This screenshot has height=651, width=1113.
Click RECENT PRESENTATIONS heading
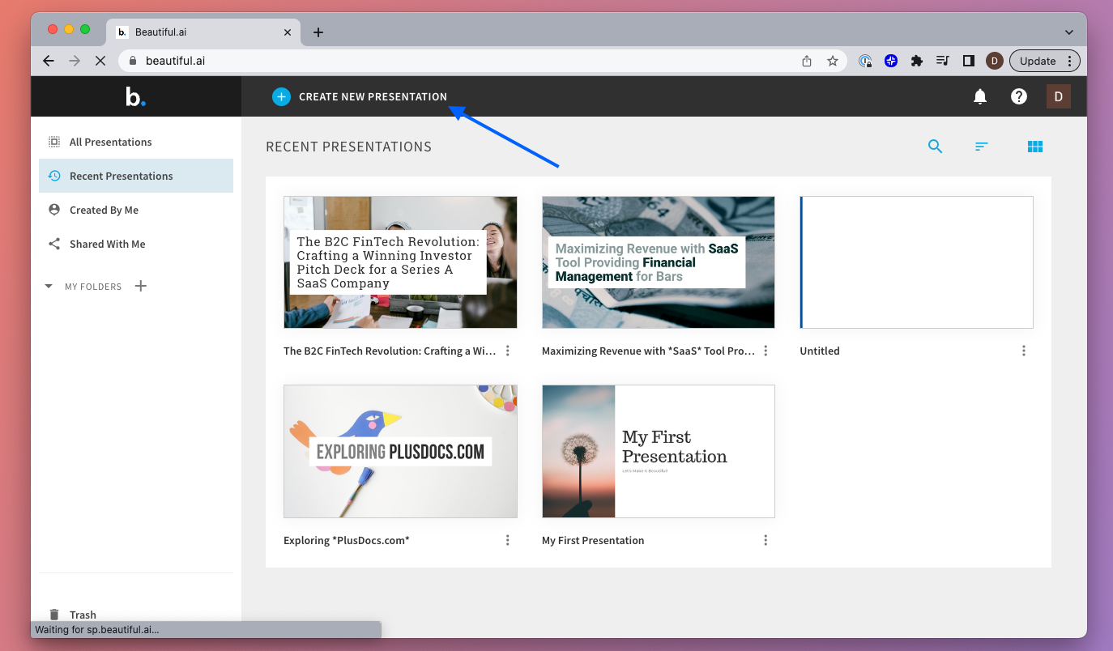point(348,147)
